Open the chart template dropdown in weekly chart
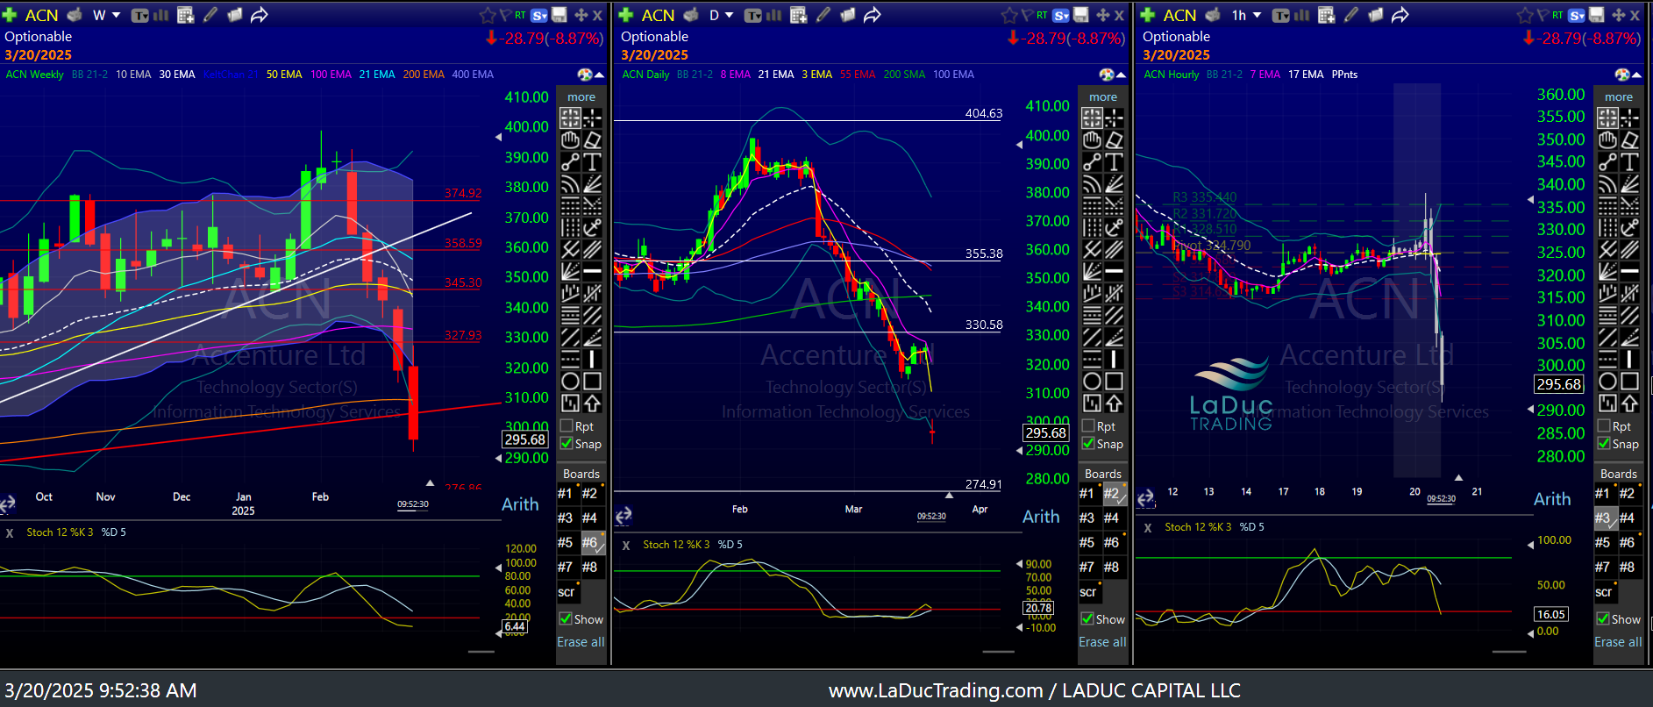The width and height of the screenshot is (1653, 707). coord(140,15)
